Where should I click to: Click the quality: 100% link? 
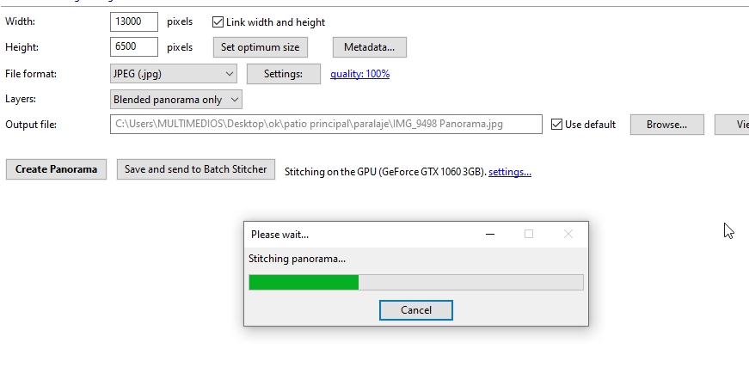pos(359,74)
